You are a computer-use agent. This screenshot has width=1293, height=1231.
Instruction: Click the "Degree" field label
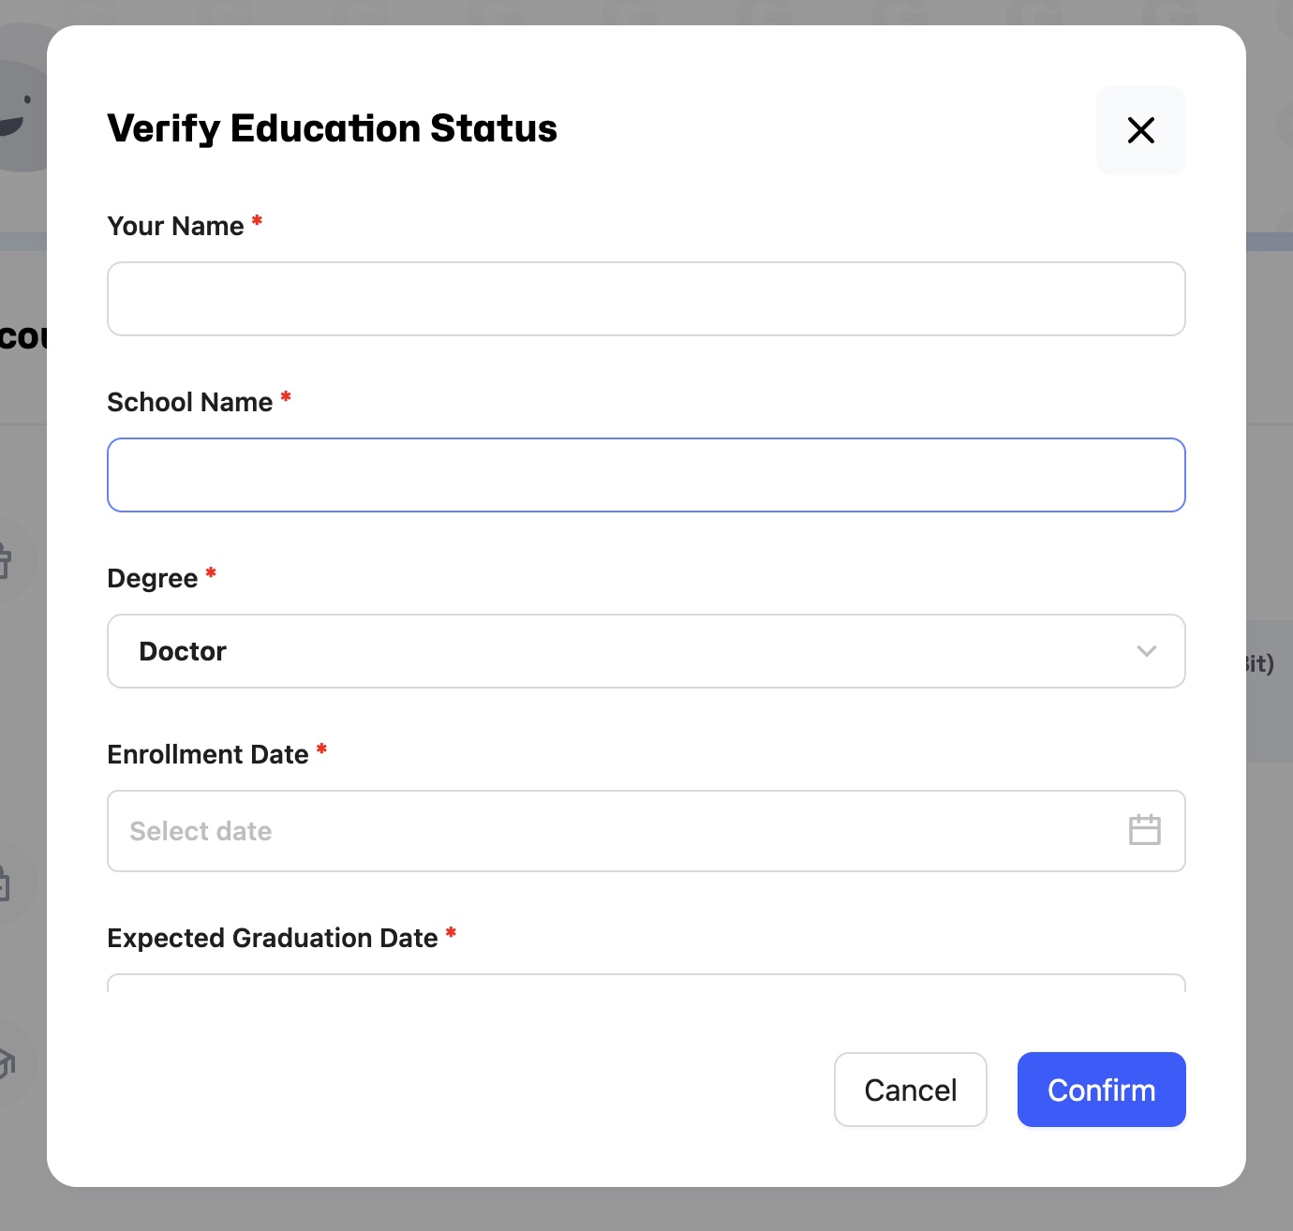point(153,579)
